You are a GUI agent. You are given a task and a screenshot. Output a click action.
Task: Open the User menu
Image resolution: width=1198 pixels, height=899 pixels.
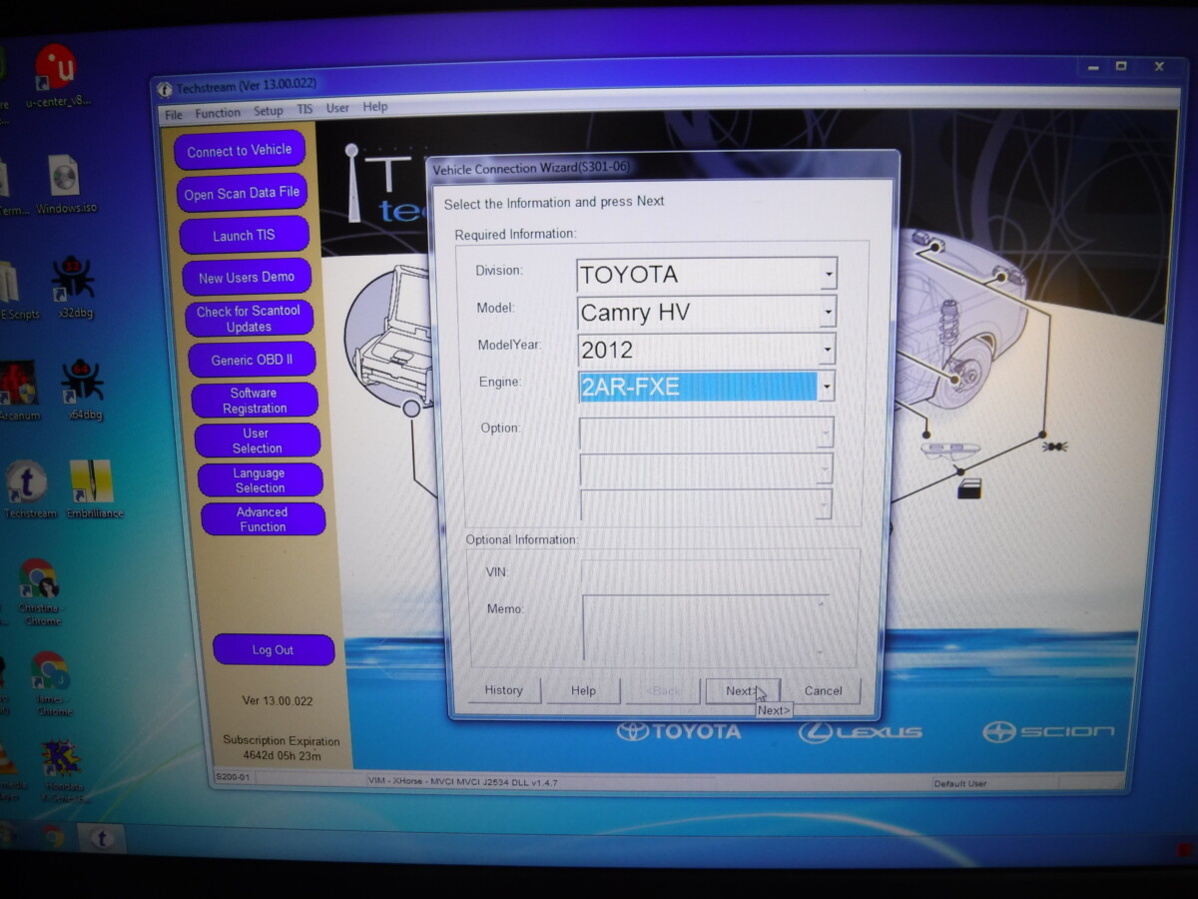tap(337, 108)
